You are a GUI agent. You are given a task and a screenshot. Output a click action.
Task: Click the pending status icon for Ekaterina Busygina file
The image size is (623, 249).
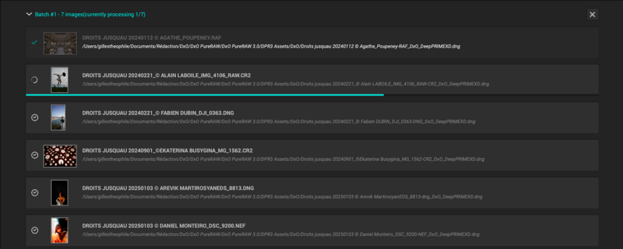pyautogui.click(x=35, y=155)
